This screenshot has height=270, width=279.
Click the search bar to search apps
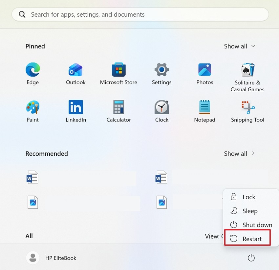139,14
